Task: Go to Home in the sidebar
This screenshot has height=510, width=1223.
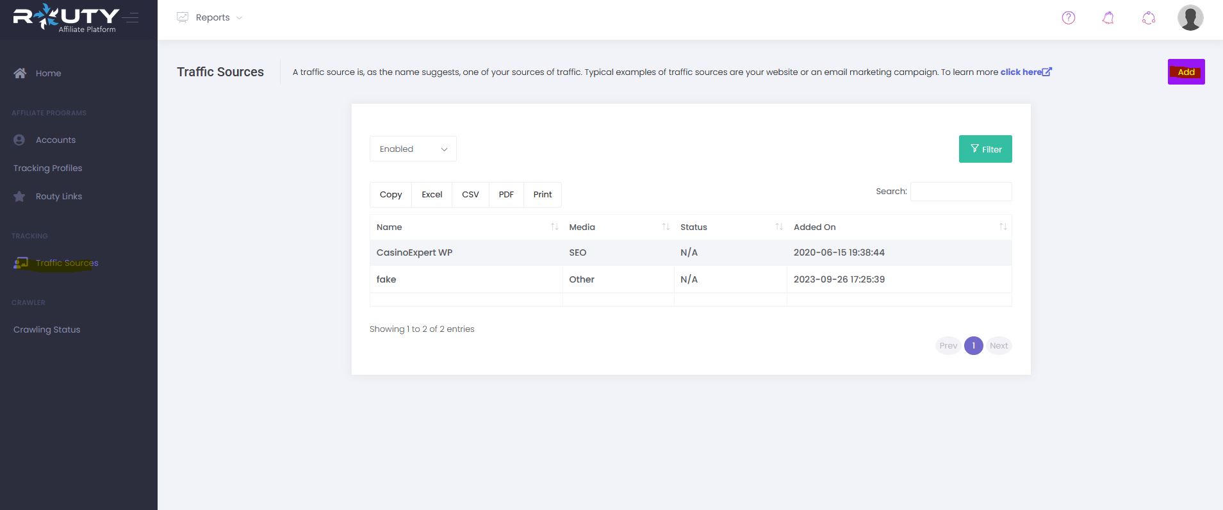Action: (48, 73)
